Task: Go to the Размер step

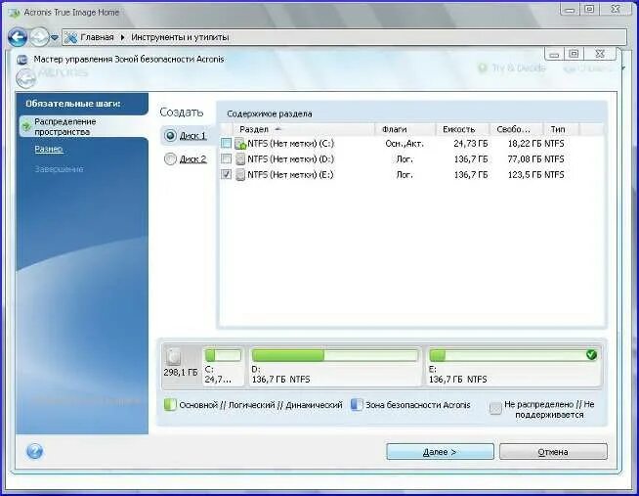Action: pos(49,149)
